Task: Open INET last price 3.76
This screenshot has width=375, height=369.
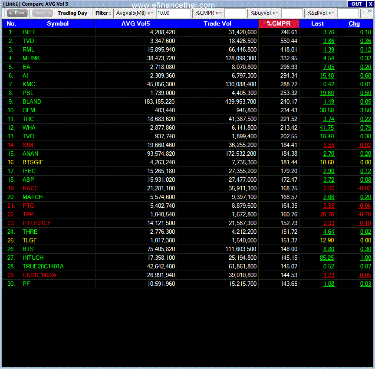Action: coord(329,32)
